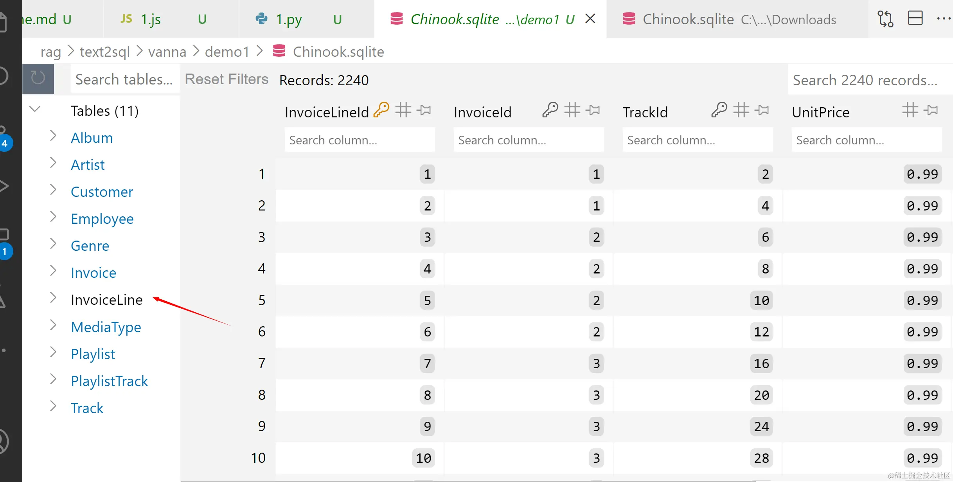This screenshot has width=953, height=482.
Task: Expand the Album table node
Action: click(53, 136)
